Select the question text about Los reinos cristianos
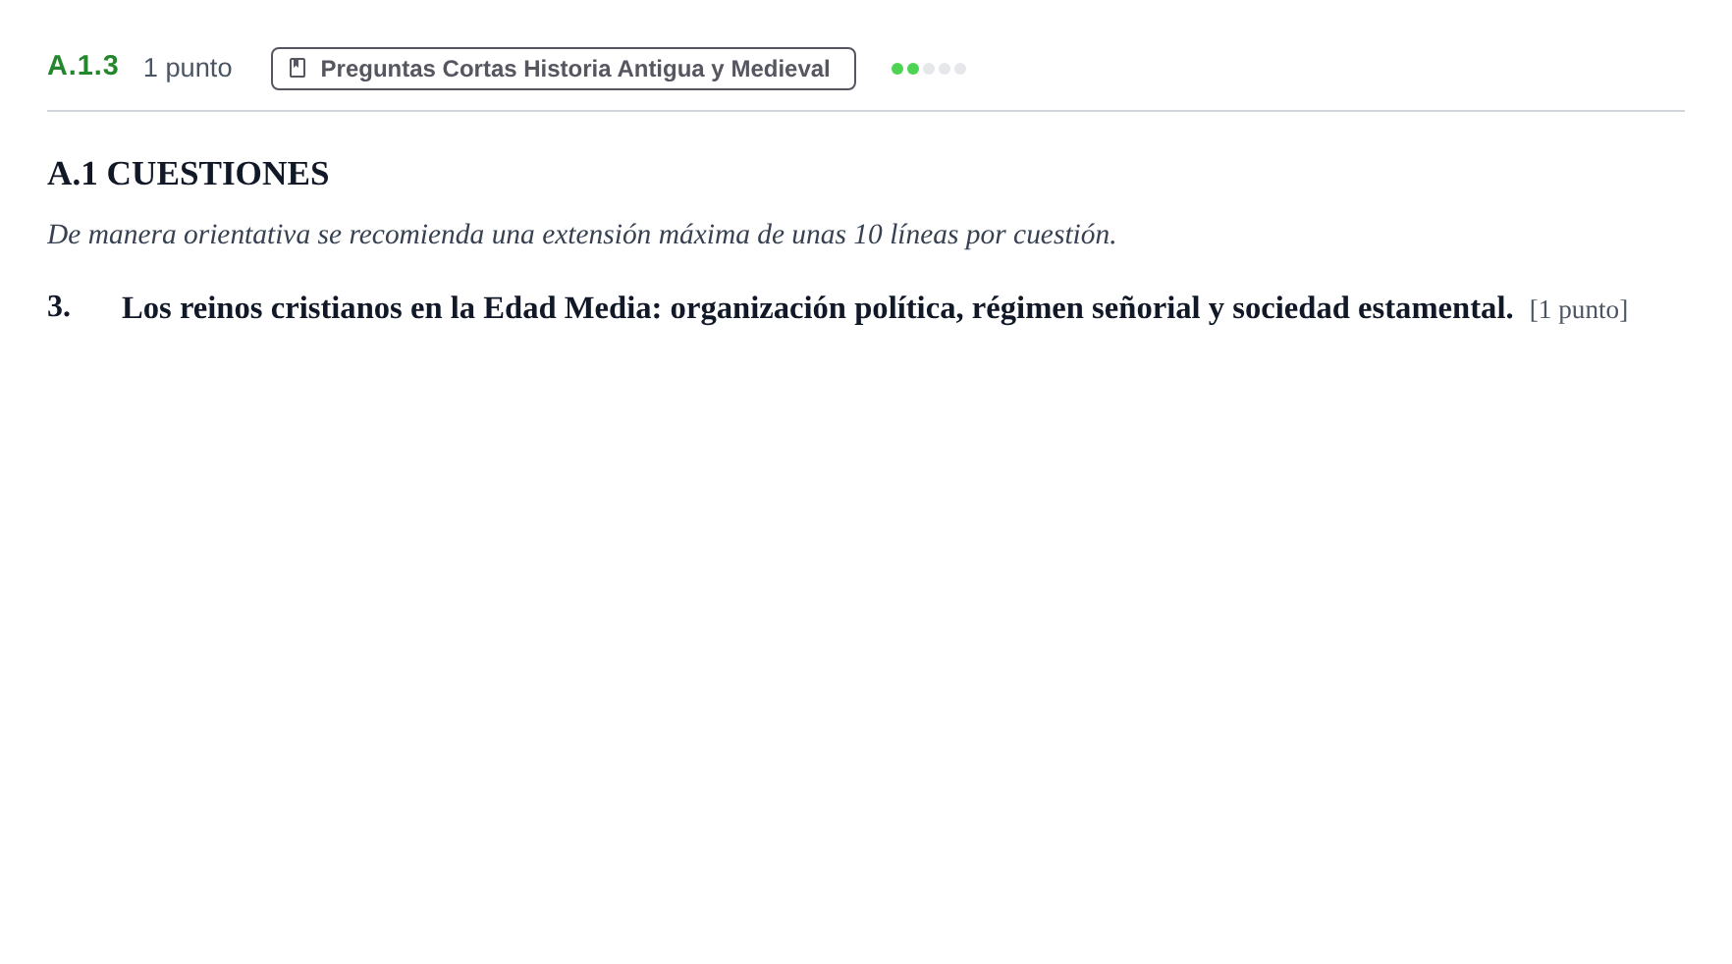The height and width of the screenshot is (964, 1732). 817,308
